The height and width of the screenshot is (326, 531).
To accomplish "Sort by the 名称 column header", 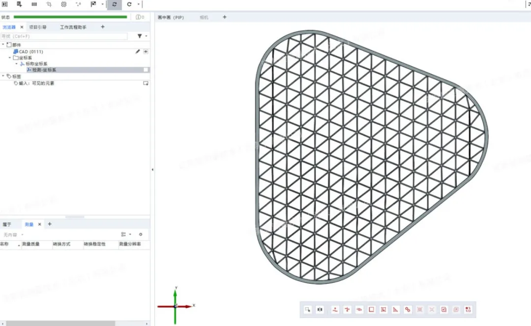I will tap(10, 244).
